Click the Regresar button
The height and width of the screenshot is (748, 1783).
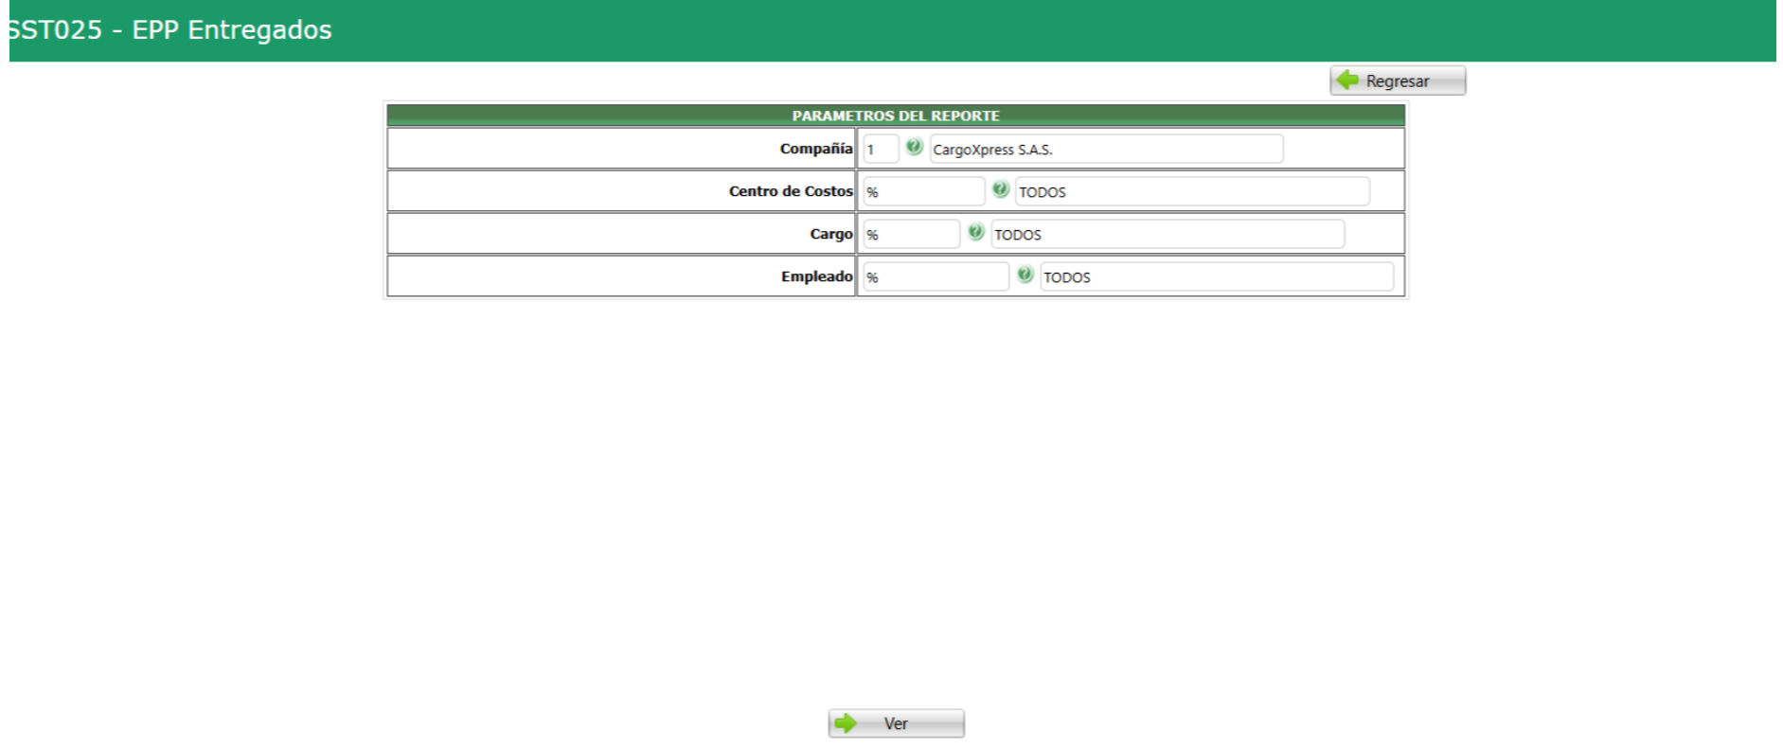(1398, 80)
